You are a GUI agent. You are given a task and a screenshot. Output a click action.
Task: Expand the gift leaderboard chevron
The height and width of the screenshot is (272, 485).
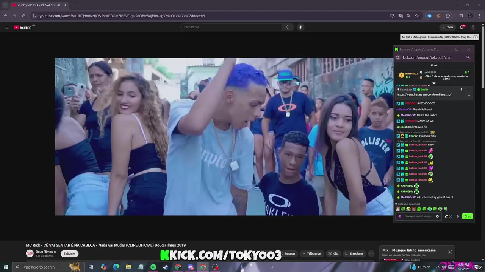coord(434,83)
